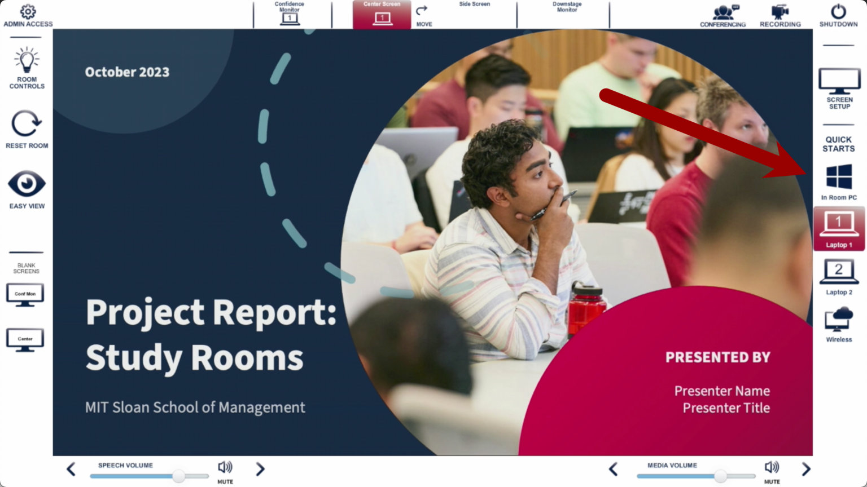
Task: Choose the Laptop 2 source
Action: pos(839,277)
